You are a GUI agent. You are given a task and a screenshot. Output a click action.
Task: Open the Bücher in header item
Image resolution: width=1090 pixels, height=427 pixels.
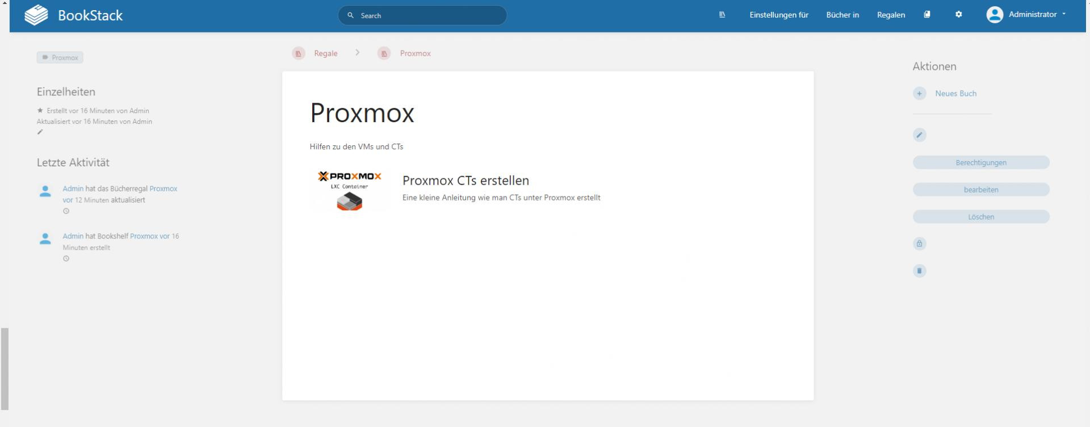[842, 15]
